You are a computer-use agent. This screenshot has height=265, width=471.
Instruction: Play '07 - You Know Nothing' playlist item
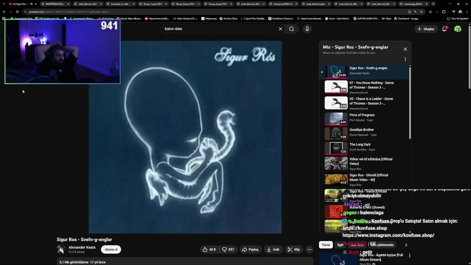coord(364,87)
